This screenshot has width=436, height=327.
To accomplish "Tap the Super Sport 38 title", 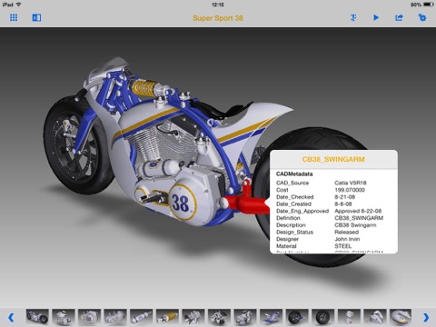I will (x=218, y=18).
